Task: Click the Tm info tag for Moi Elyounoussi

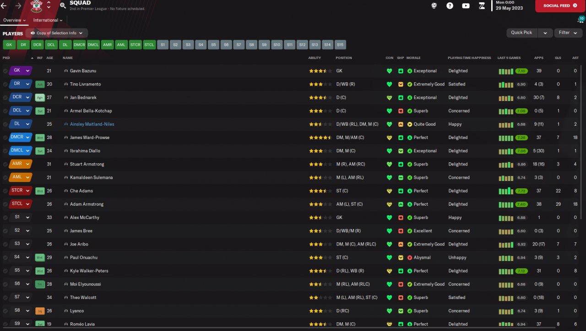Action: pyautogui.click(x=40, y=284)
